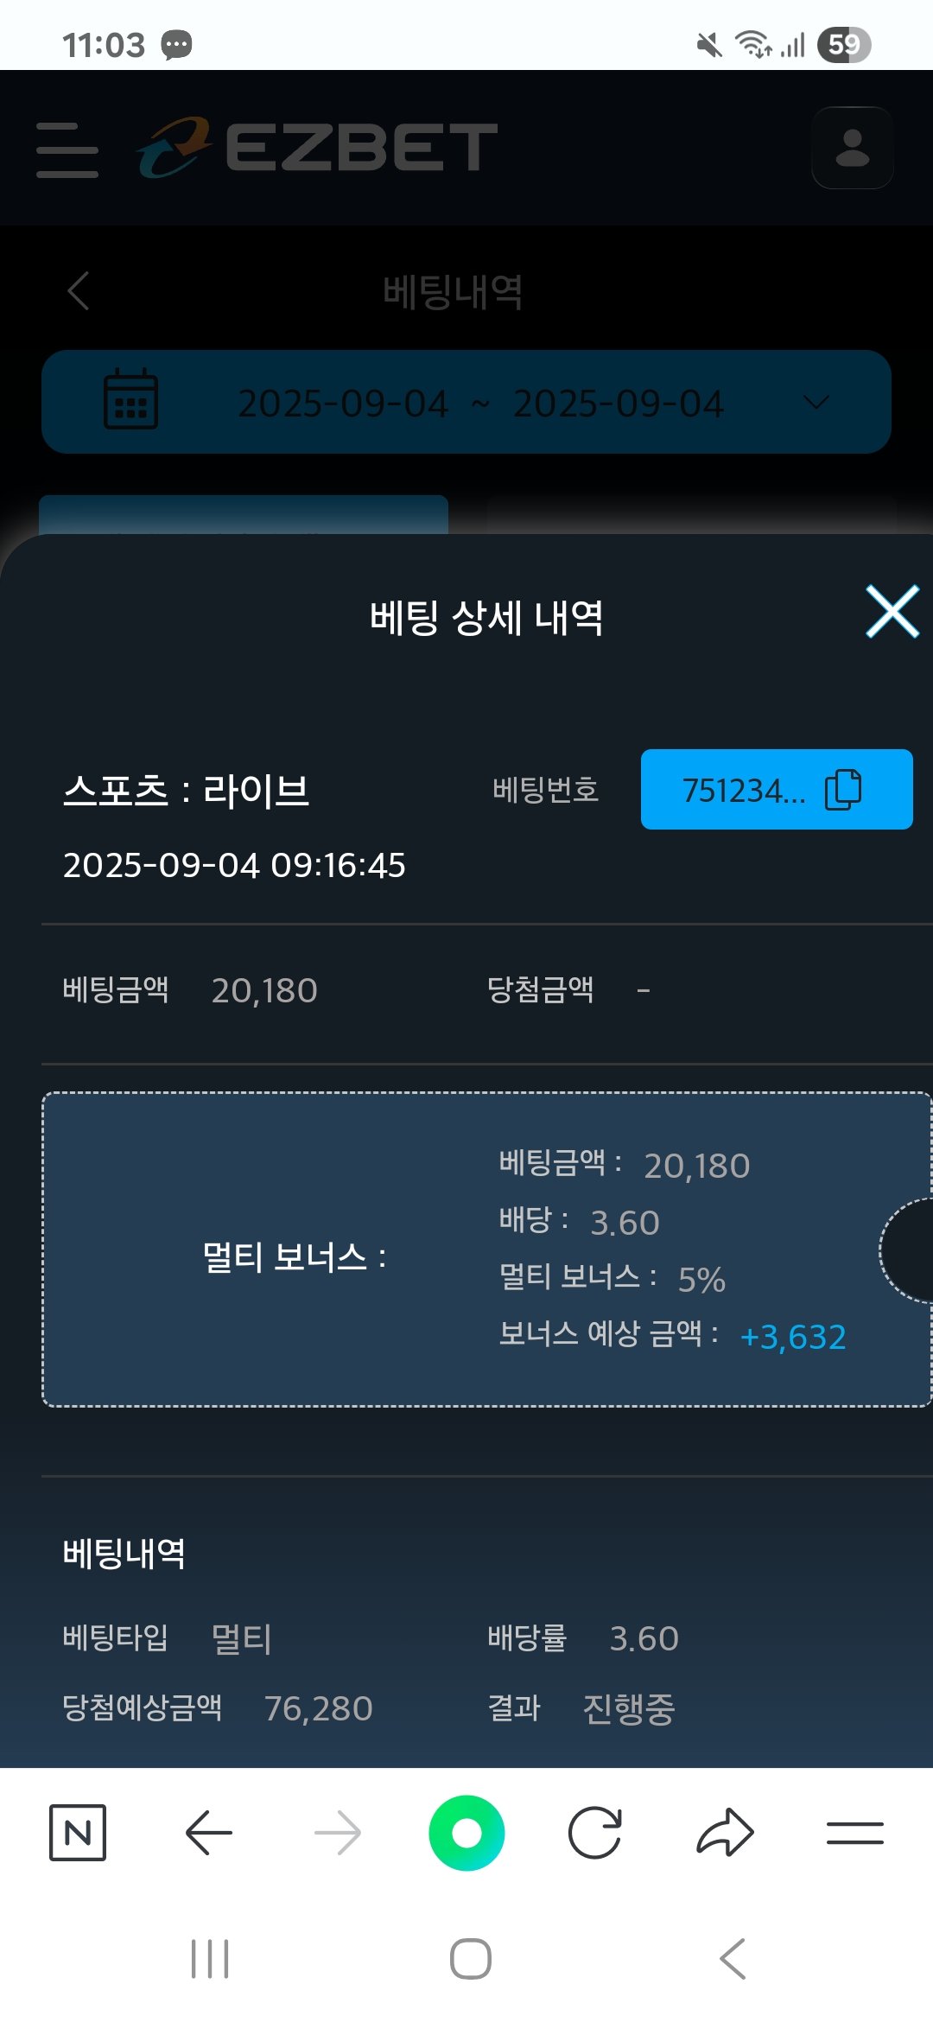933x2022 pixels.
Task: Close the bet details popup
Action: pyautogui.click(x=892, y=612)
